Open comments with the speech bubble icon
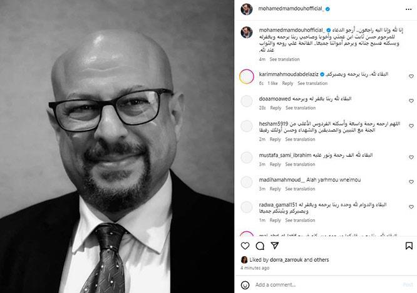This screenshot has width=417, height=293. [x=260, y=246]
